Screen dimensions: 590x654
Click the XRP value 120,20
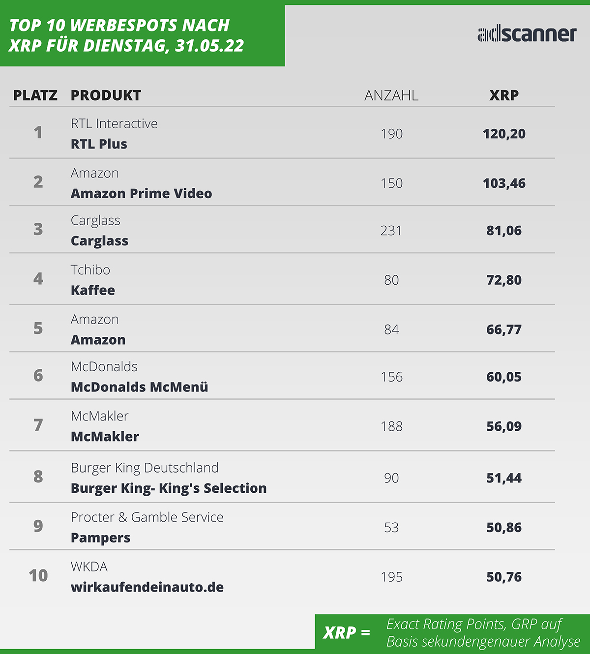504,134
